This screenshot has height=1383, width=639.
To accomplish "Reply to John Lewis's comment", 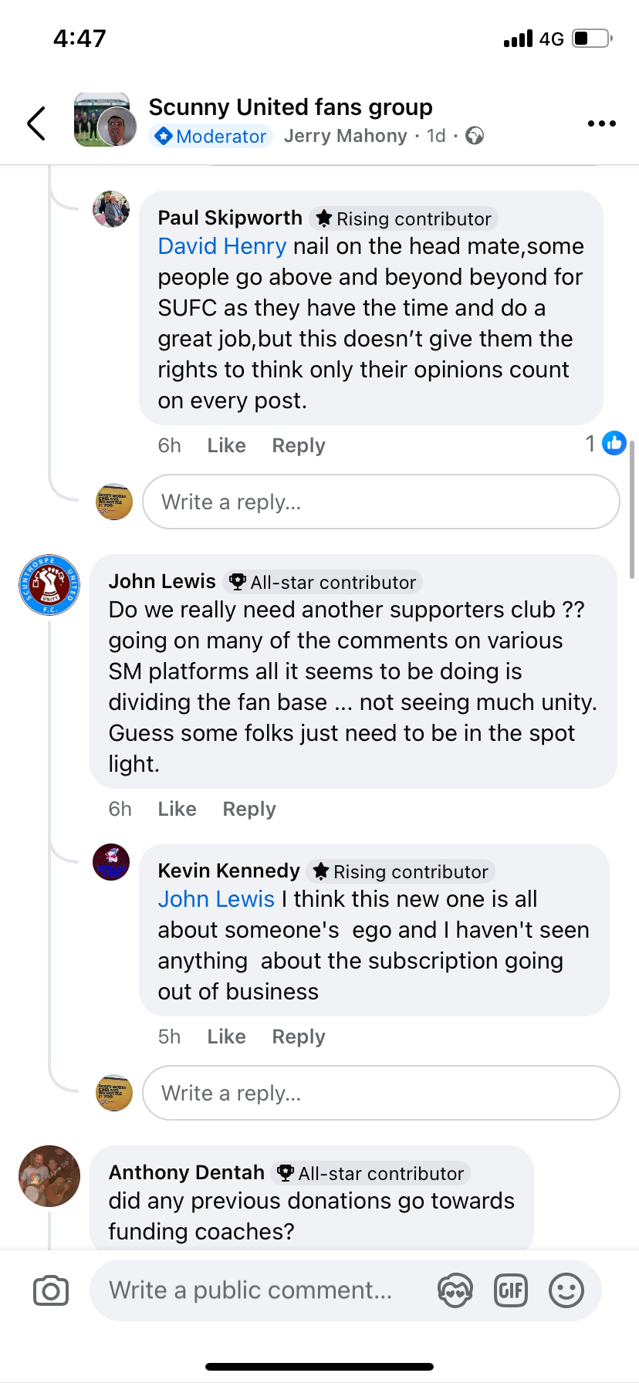I will [249, 810].
